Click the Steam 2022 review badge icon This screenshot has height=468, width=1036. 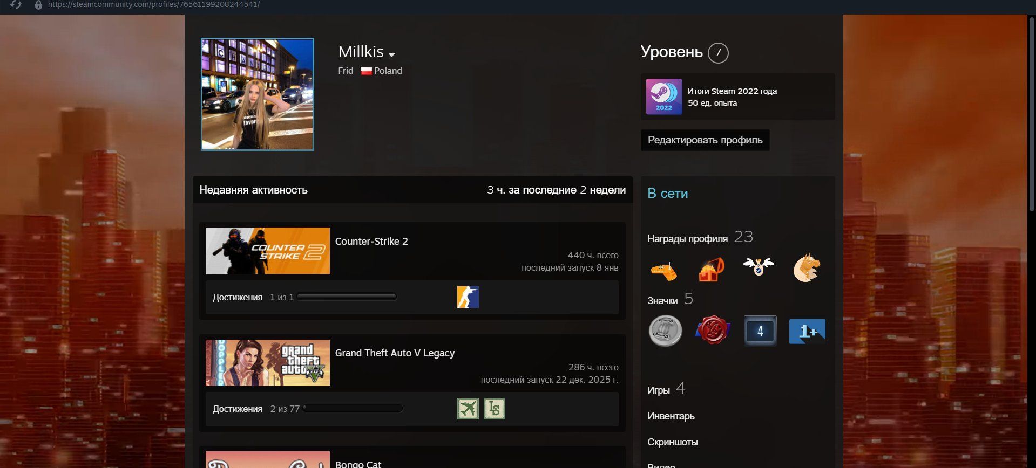tap(663, 97)
